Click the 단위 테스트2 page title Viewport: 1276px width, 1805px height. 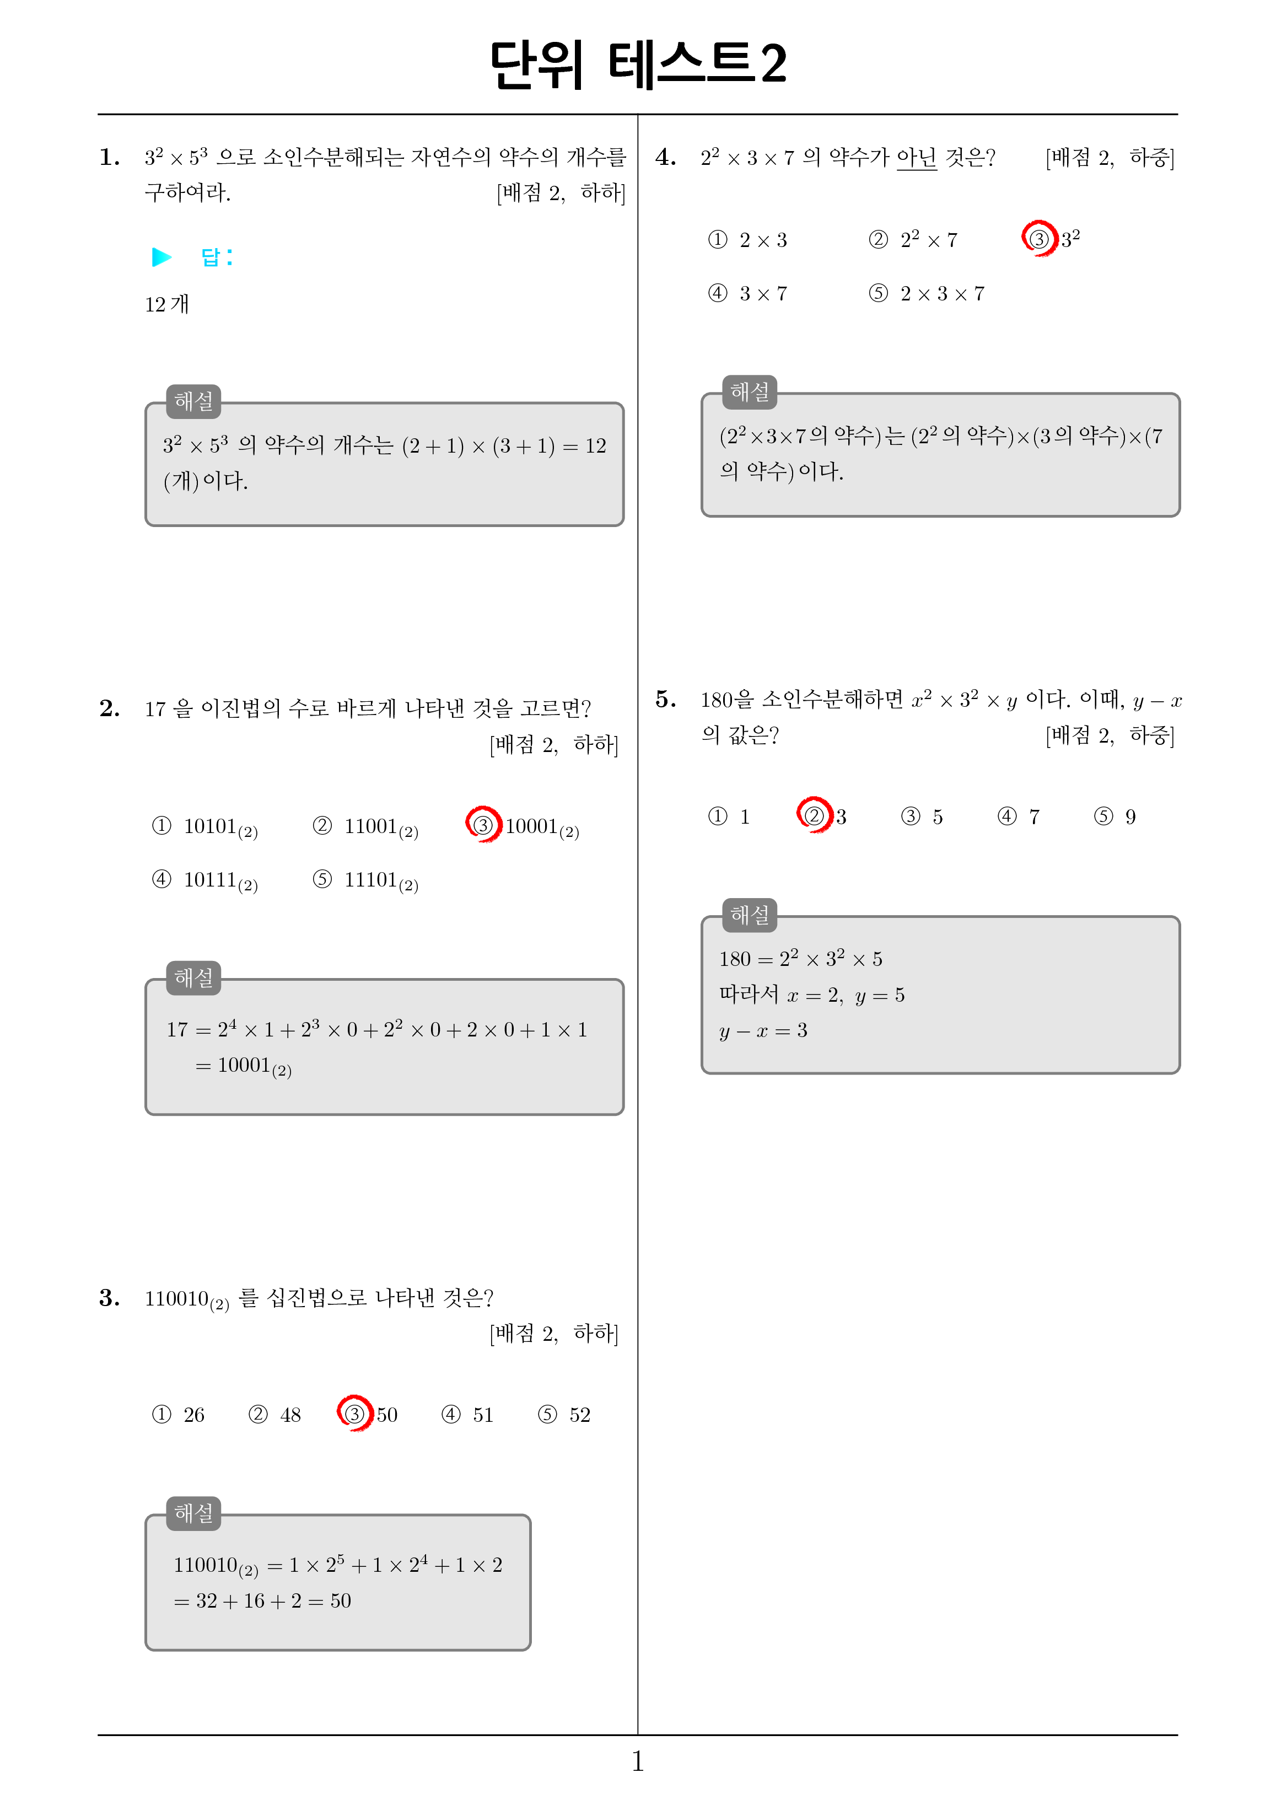(x=638, y=64)
